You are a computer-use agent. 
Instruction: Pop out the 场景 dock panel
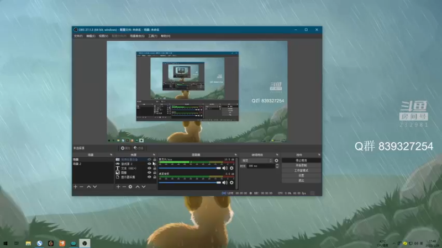(x=111, y=155)
